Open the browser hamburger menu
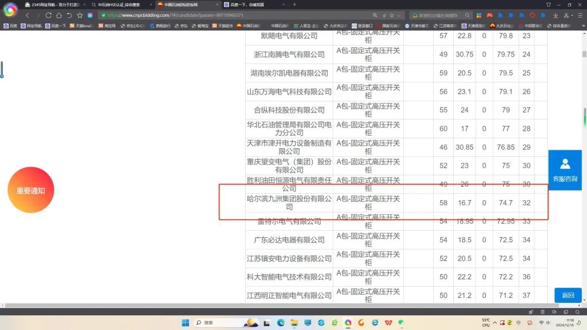This screenshot has height=330, width=587. pyautogui.click(x=580, y=15)
